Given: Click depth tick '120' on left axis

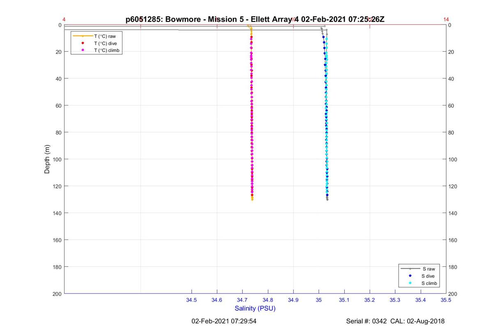Looking at the screenshot, I should click(x=57, y=186).
